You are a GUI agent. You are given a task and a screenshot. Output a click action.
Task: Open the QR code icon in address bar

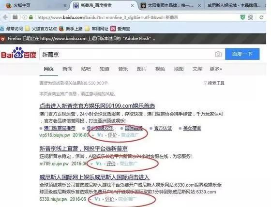250,17
